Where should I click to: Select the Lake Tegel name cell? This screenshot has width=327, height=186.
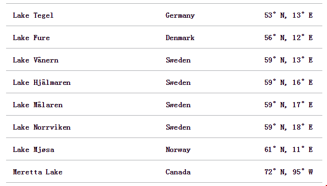pos(33,15)
